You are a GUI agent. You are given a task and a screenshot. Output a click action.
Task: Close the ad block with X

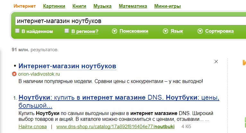[216, 62]
